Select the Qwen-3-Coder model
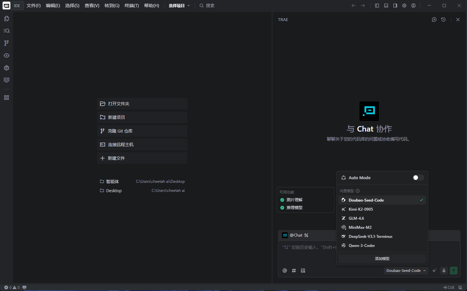This screenshot has height=291, width=467. pos(382,246)
